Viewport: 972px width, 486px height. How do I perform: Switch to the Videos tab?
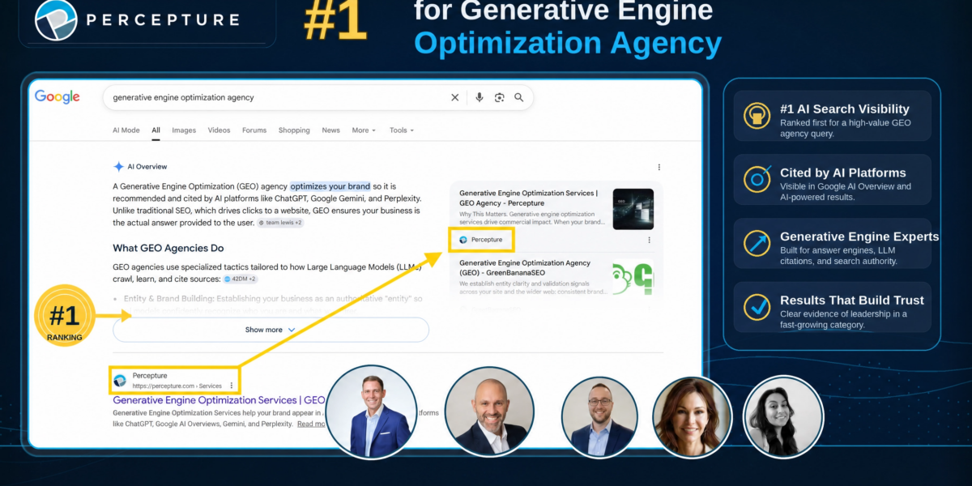219,130
